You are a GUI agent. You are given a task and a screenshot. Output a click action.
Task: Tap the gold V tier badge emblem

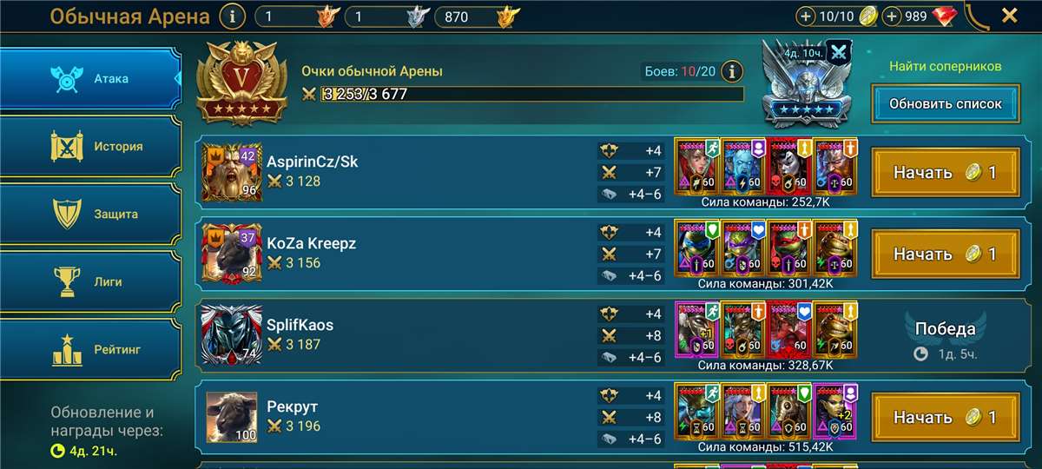click(241, 84)
